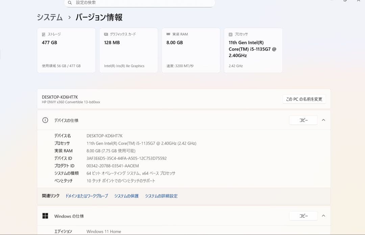Image resolution: width=365 pixels, height=235 pixels.
Task: Focus the 設定の検索 search field
Action: point(140,3)
